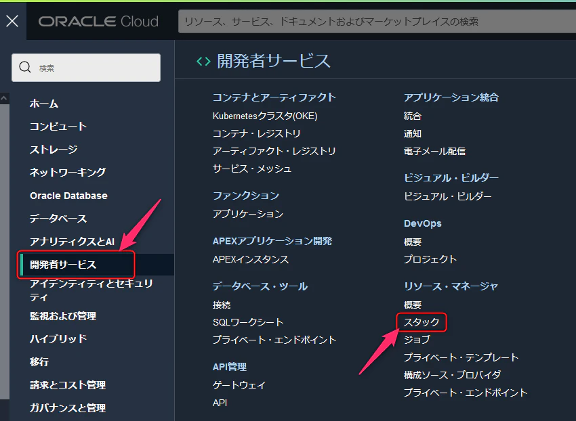This screenshot has width=576, height=421.
Task: Select コンピュート in the sidebar
Action: (x=58, y=127)
